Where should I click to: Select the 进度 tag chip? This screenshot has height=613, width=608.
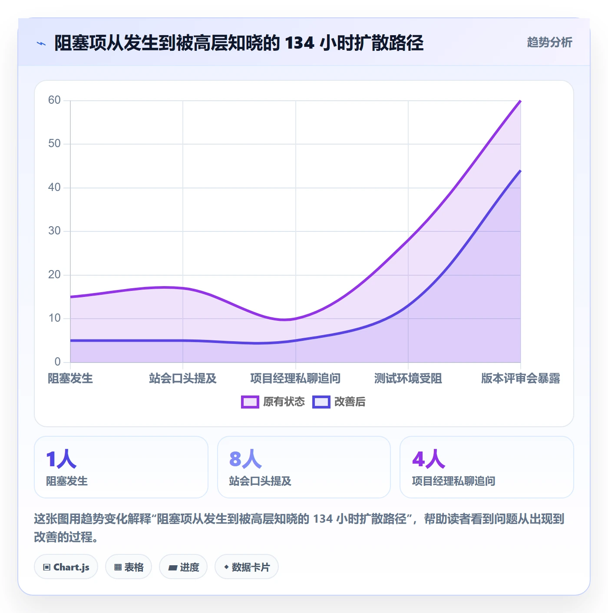click(x=183, y=567)
